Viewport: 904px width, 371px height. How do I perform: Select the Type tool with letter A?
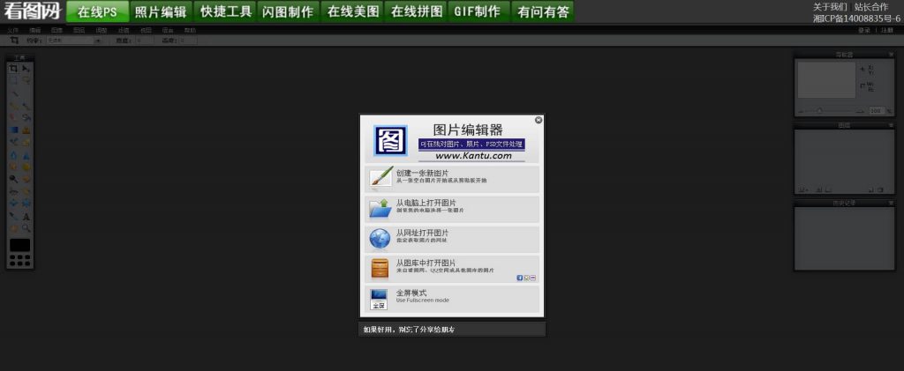click(x=26, y=217)
